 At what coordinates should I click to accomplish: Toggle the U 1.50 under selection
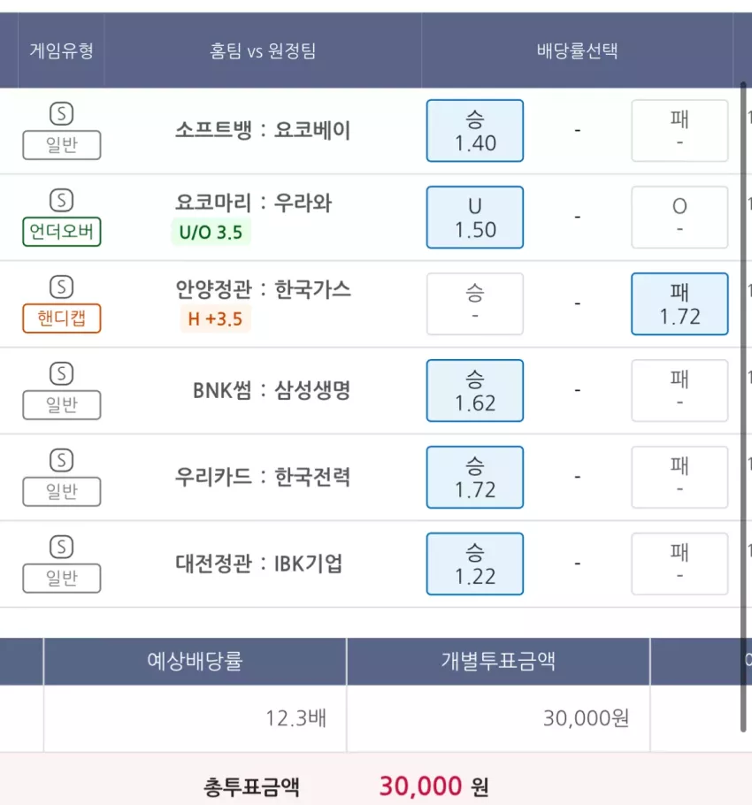pyautogui.click(x=475, y=218)
